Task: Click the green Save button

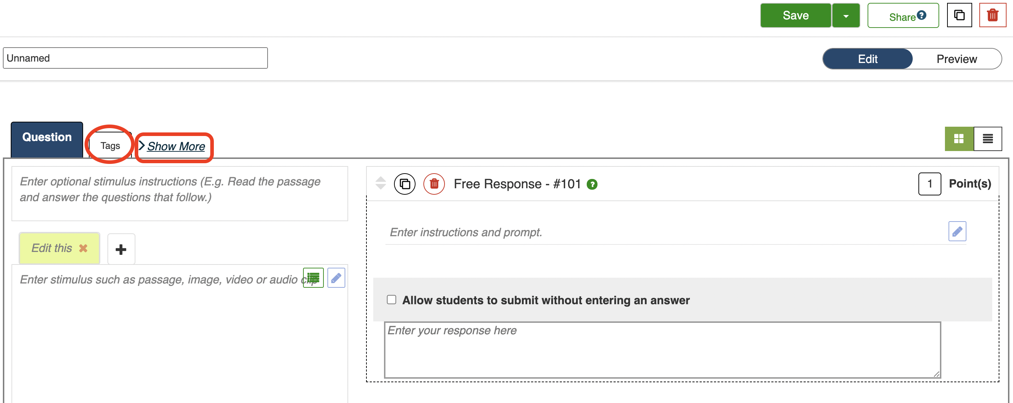Action: pyautogui.click(x=796, y=16)
